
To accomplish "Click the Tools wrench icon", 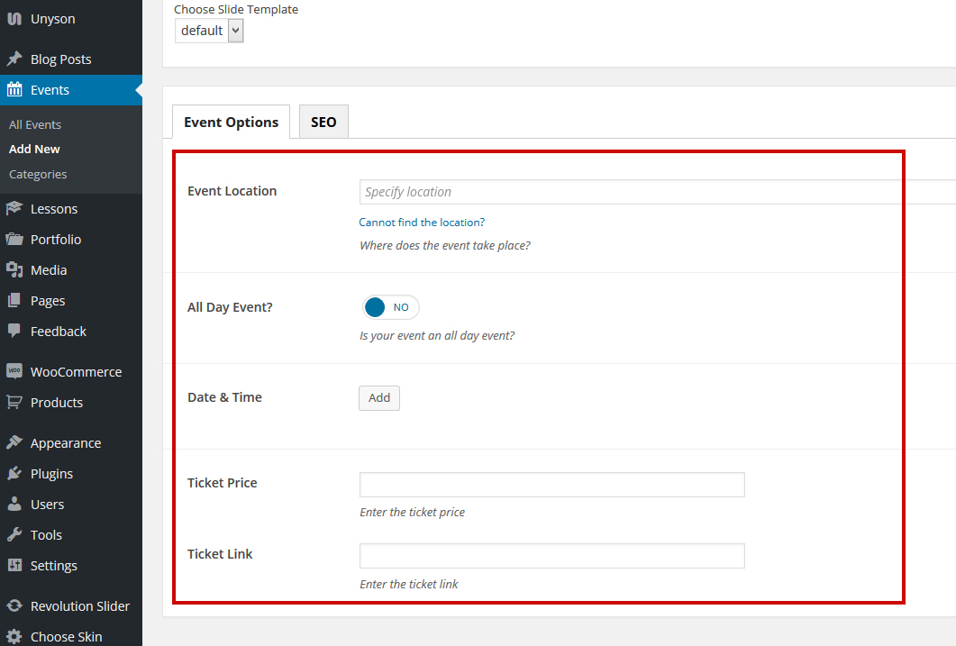I will (14, 534).
